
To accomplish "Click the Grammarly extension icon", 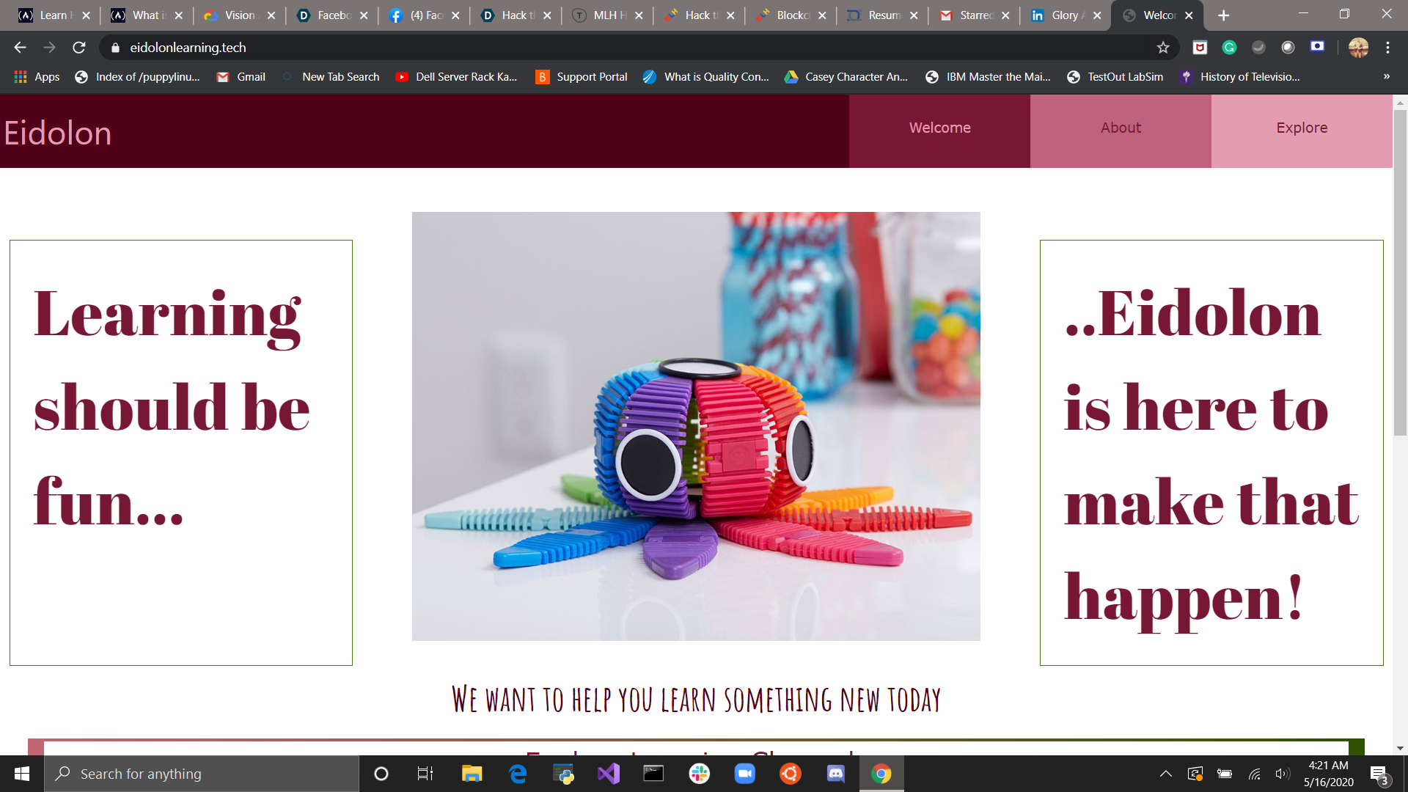I will point(1229,48).
